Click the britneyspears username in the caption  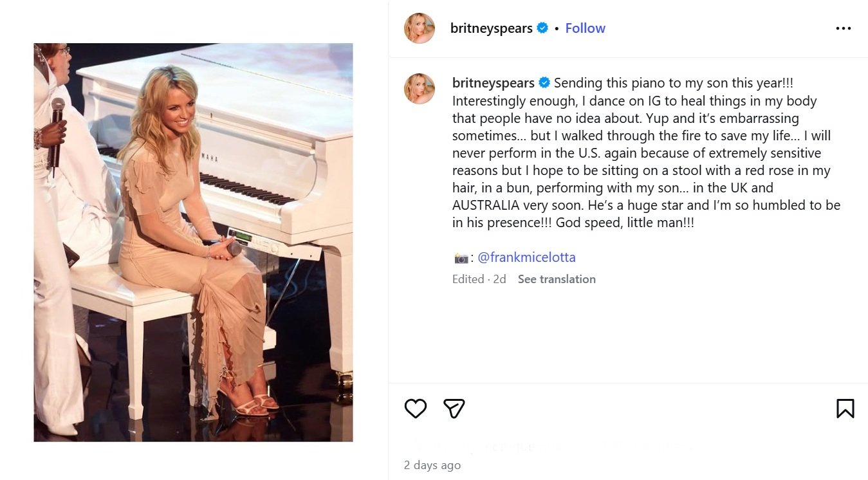tap(493, 83)
